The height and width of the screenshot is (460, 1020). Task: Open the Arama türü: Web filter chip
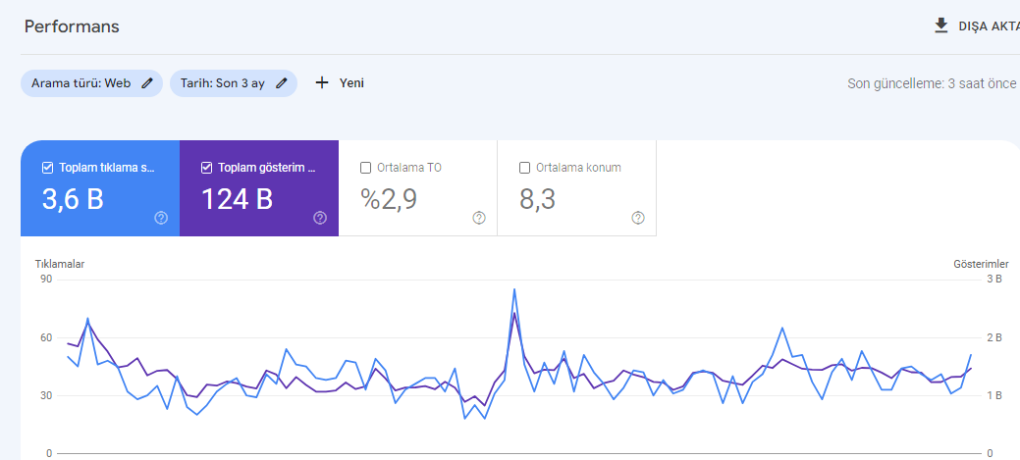[91, 83]
